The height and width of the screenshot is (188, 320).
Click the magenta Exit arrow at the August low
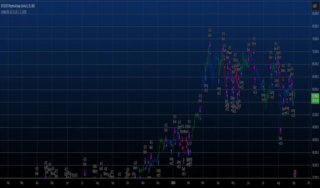[x=281, y=131]
